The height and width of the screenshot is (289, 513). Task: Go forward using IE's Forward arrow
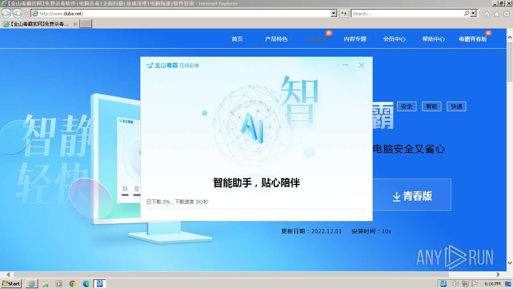[17, 14]
